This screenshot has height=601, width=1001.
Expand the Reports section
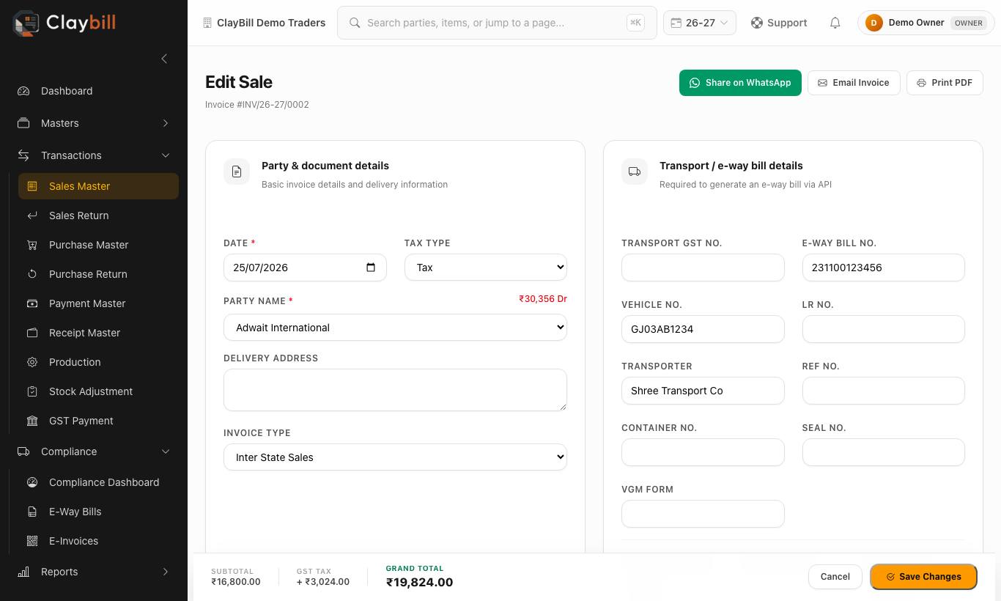click(x=94, y=572)
